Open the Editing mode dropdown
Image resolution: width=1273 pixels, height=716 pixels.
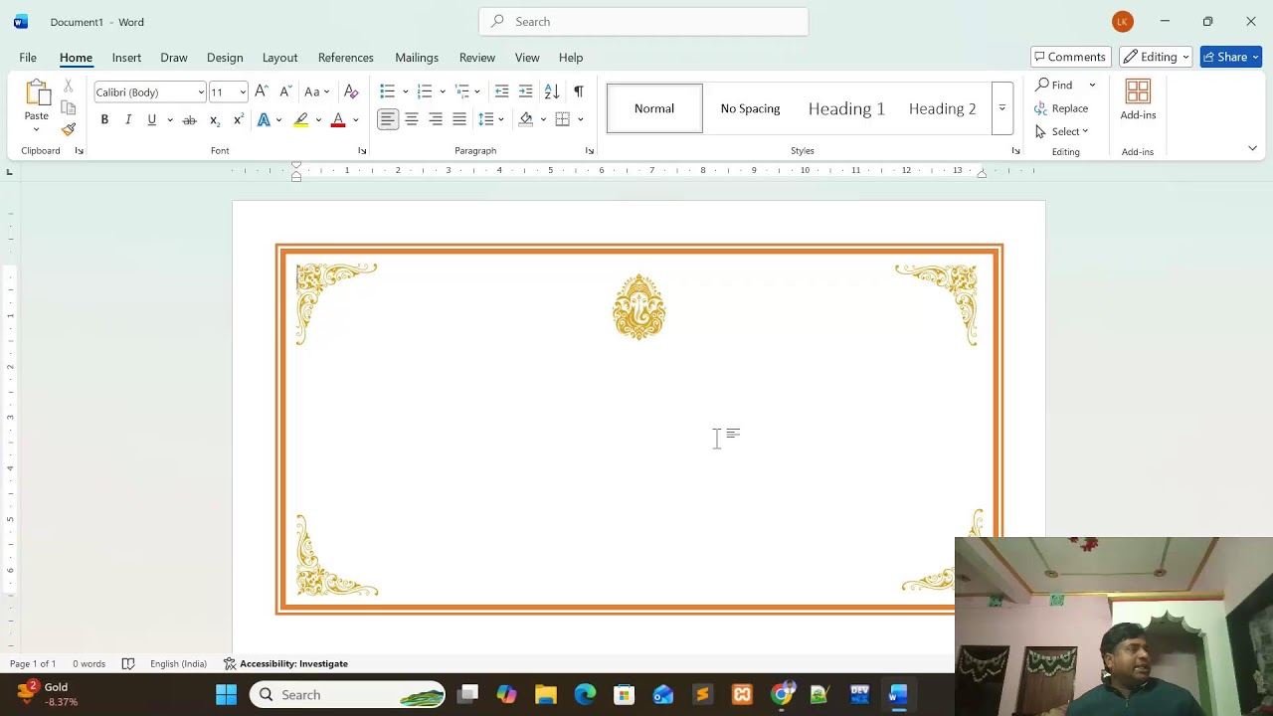coord(1156,57)
